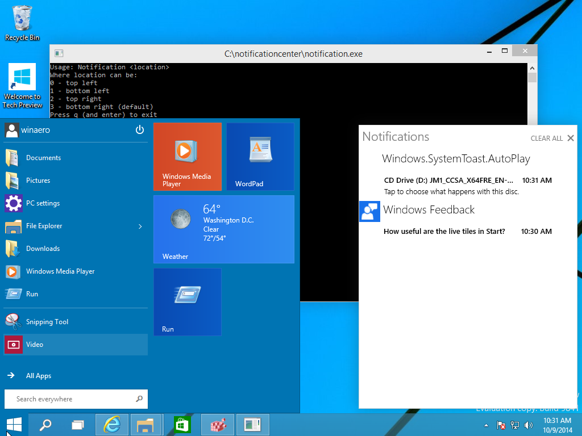Image resolution: width=582 pixels, height=436 pixels.
Task: Open Registry Editor from the taskbar
Action: pyautogui.click(x=217, y=424)
